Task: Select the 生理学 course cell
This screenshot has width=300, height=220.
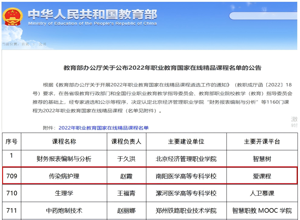Action: click(64, 193)
